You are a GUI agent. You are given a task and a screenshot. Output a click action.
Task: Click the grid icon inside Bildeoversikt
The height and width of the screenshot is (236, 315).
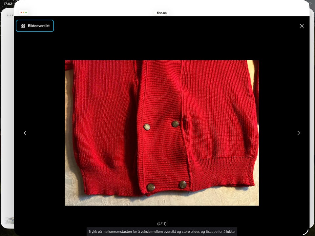[23, 26]
